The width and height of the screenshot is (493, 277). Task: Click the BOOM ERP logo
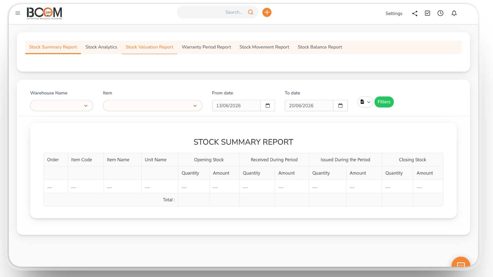click(44, 13)
